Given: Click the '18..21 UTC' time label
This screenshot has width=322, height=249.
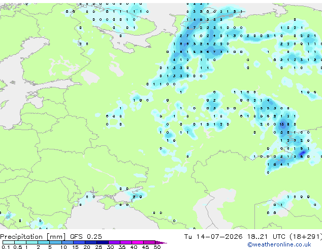Looking at the screenshot, I should point(266,237).
